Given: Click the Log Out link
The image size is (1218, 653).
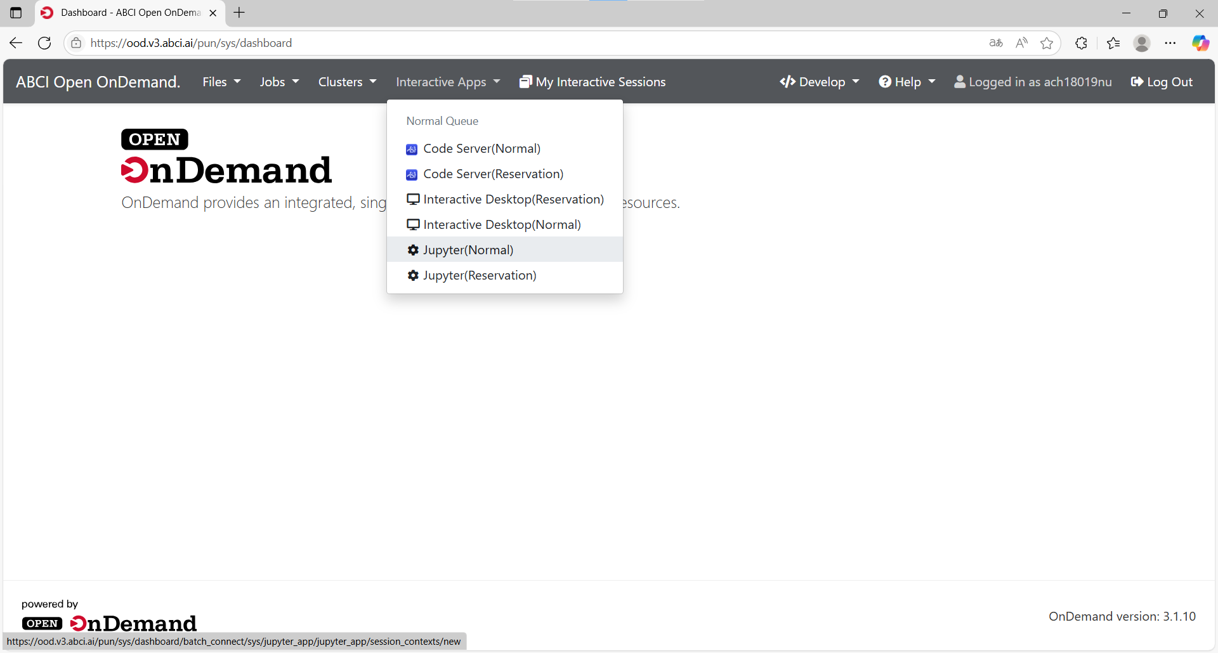Looking at the screenshot, I should [x=1162, y=82].
